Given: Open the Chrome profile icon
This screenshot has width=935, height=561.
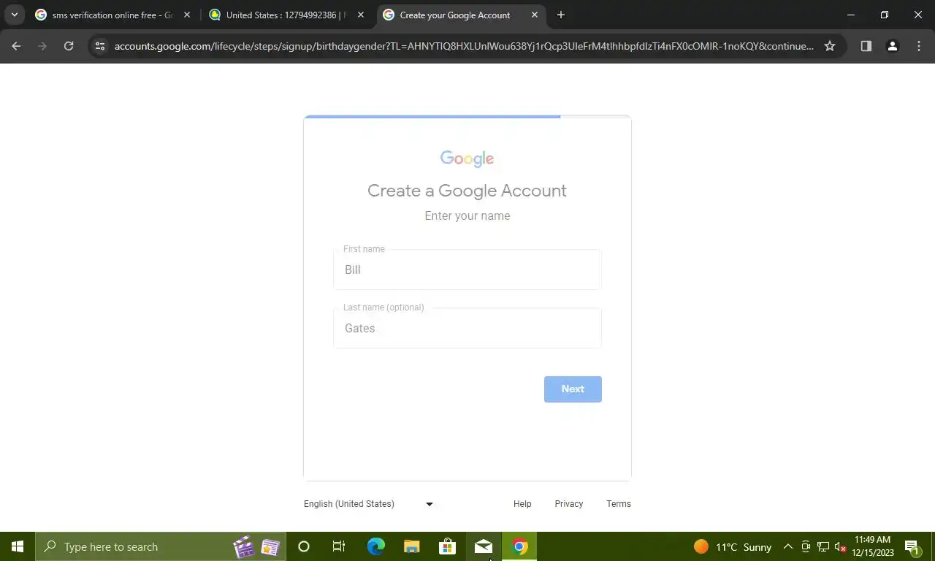Looking at the screenshot, I should (x=893, y=46).
